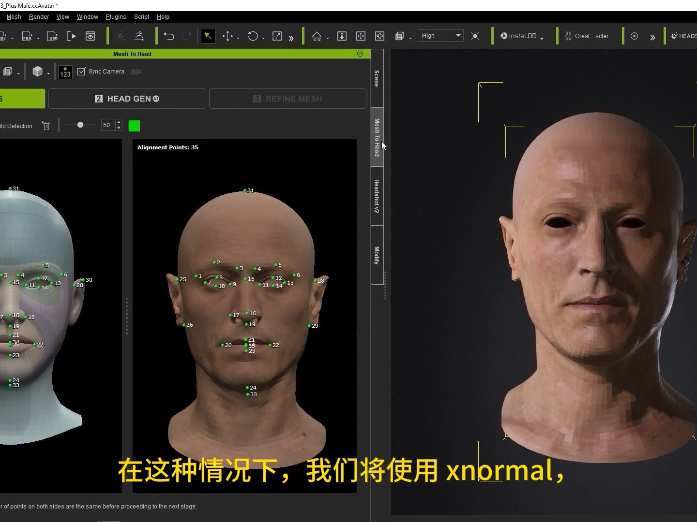This screenshot has height=522, width=697.
Task: Select alignment point 26 on the textured head
Action: (184, 325)
